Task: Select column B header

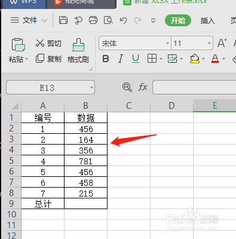Action: point(86,106)
